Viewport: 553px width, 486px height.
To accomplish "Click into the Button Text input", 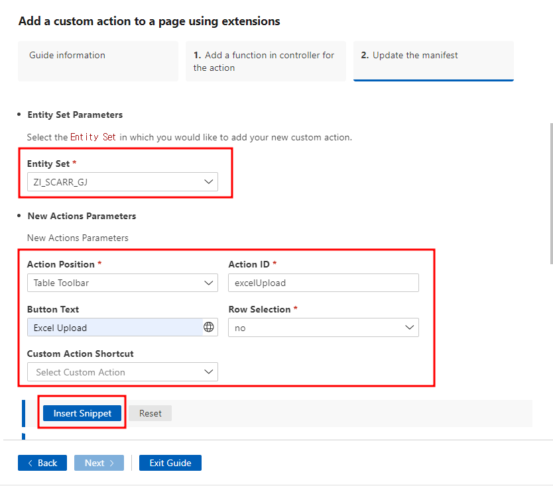I will [114, 328].
